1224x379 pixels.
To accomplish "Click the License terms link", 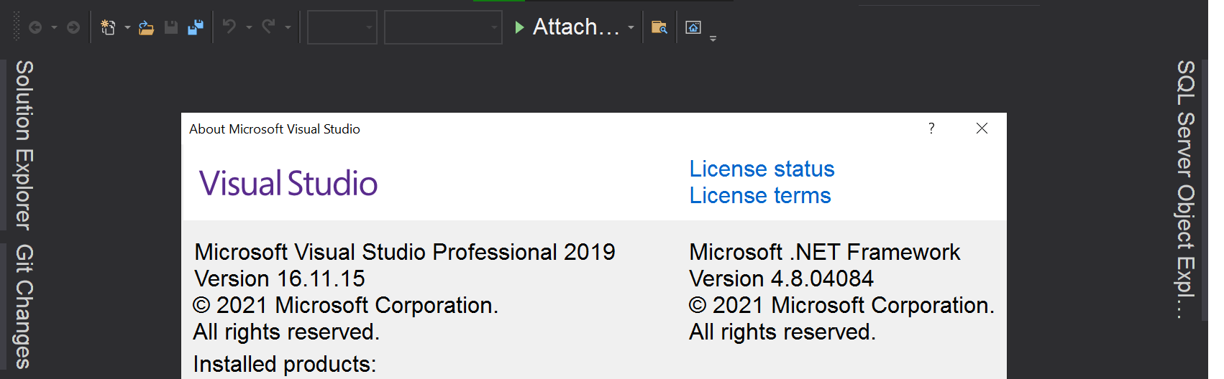I will coord(760,195).
